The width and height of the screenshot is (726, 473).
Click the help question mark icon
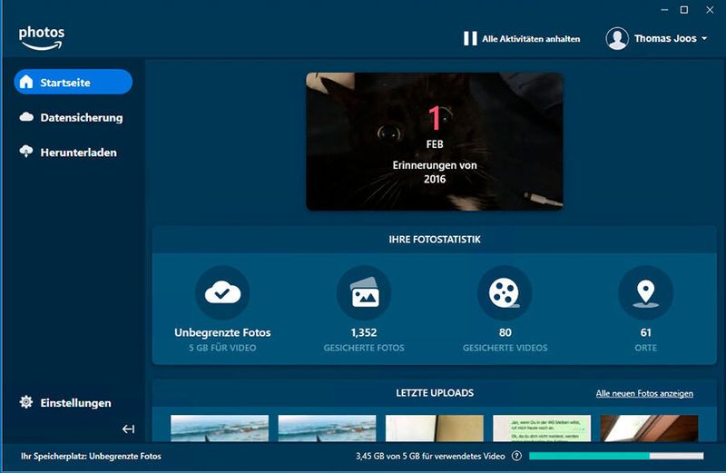tap(516, 456)
